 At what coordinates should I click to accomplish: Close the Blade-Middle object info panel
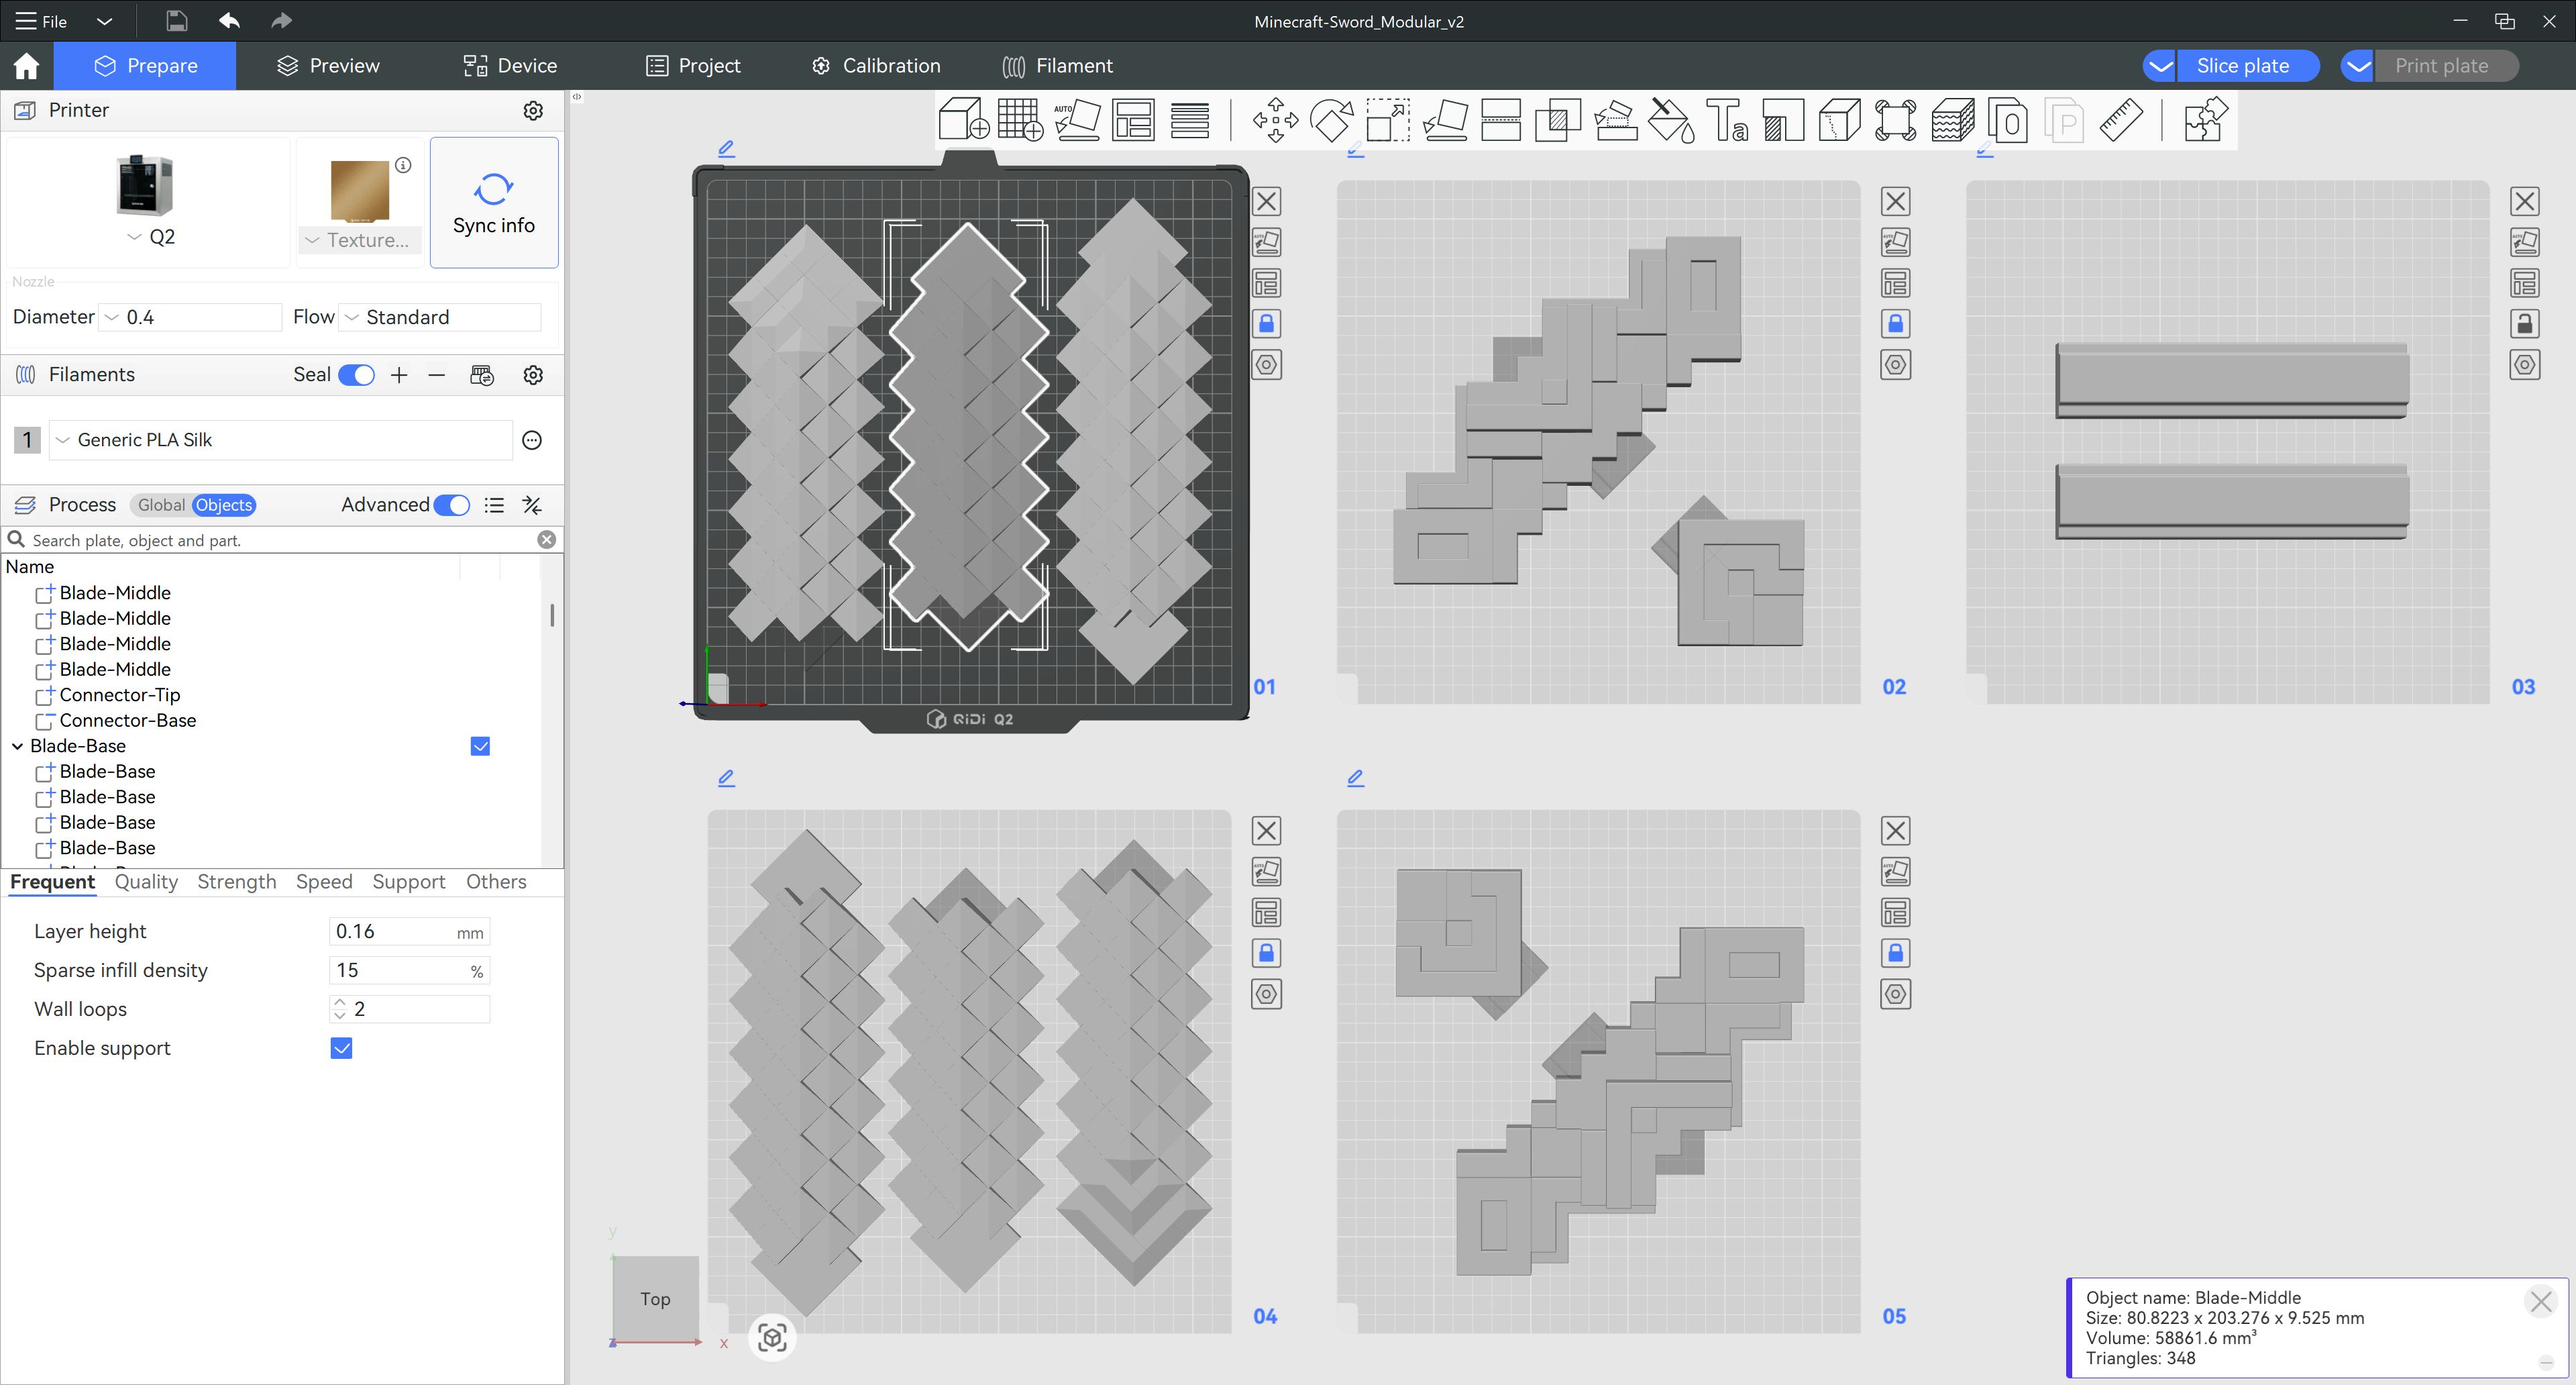[x=2541, y=1301]
